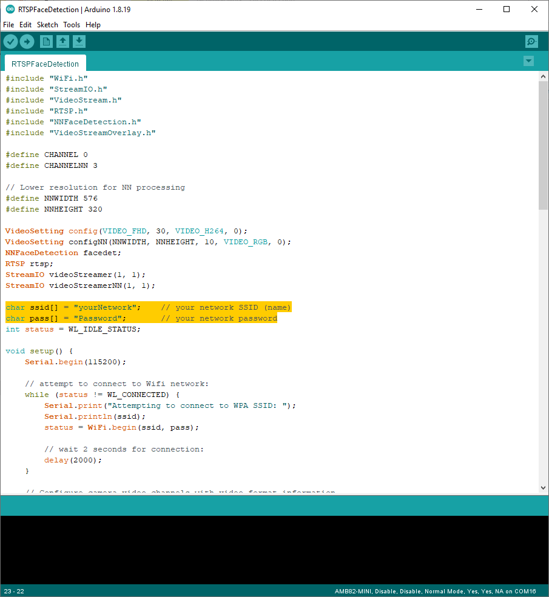Click the Verify sketch checkmark icon
The height and width of the screenshot is (597, 549).
(x=11, y=42)
